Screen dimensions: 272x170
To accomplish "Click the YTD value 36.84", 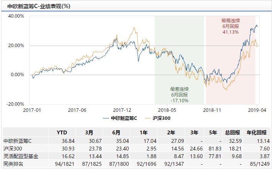I will [x=68, y=141].
